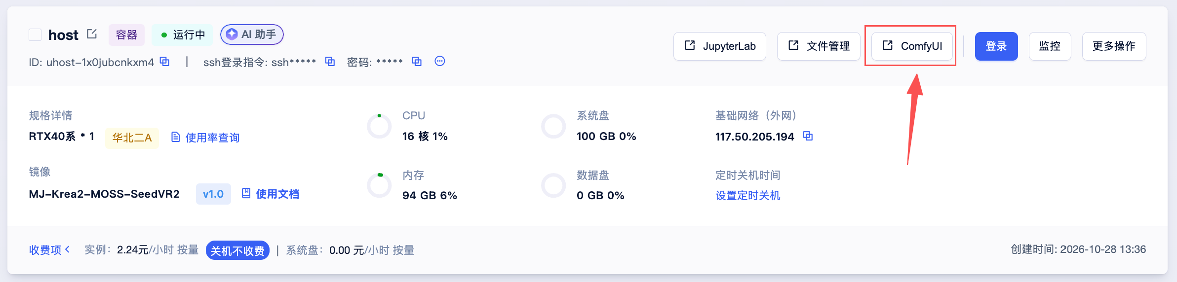Expand 更多操作 menu

1114,46
